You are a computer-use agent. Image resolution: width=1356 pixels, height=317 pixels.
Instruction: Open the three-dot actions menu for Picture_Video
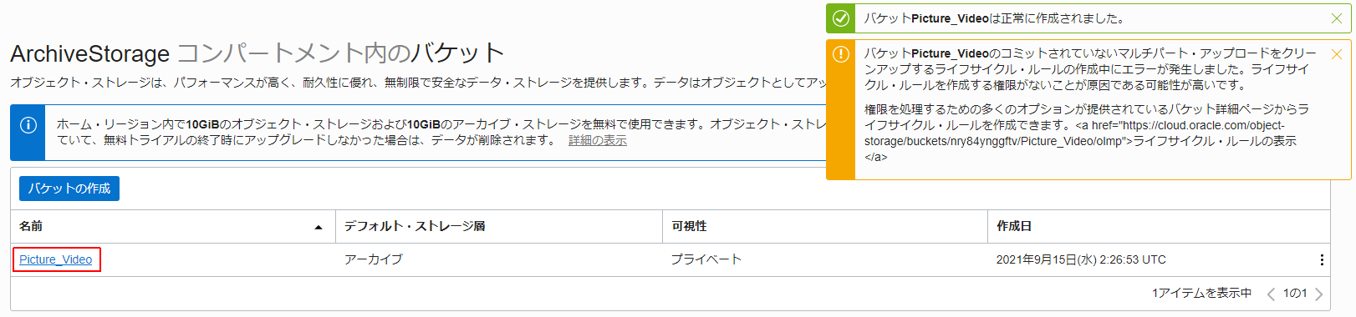point(1322,259)
